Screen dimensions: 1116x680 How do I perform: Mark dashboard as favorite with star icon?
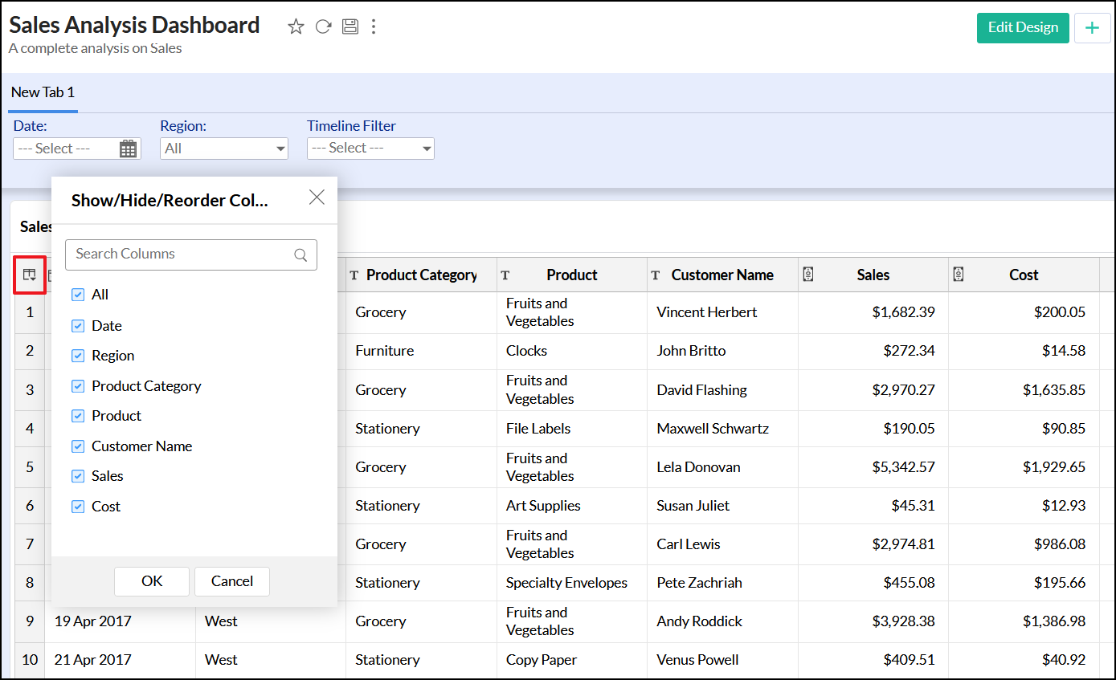point(296,27)
